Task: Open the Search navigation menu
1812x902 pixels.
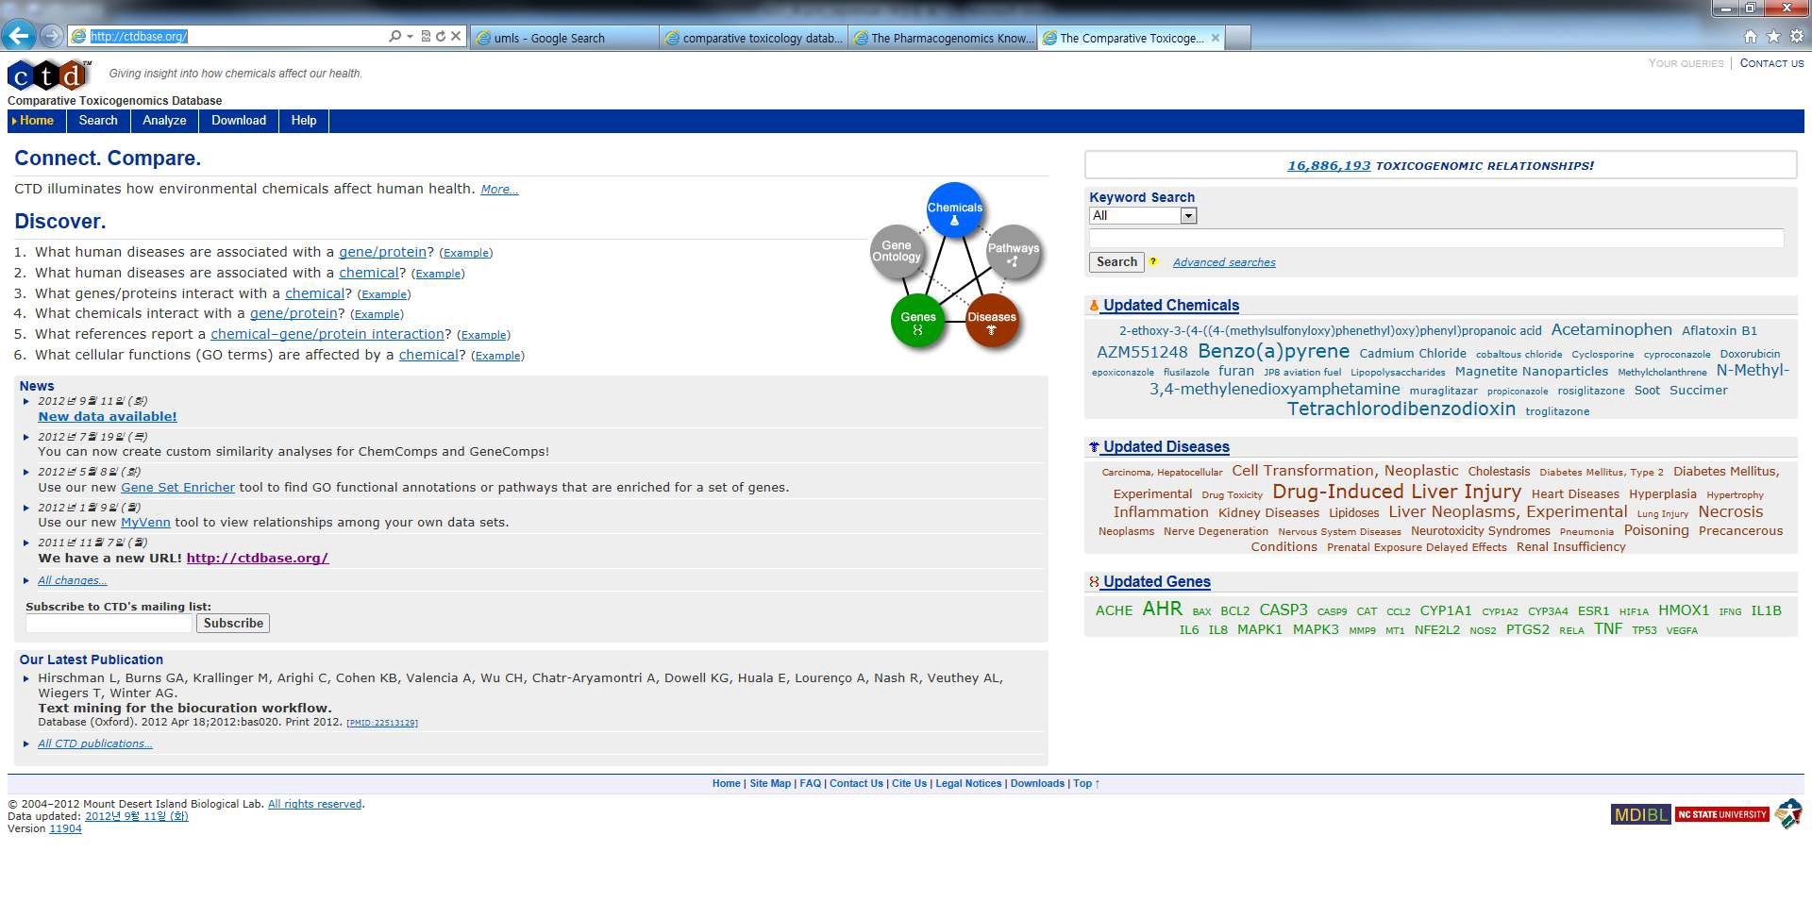Action: point(98,121)
